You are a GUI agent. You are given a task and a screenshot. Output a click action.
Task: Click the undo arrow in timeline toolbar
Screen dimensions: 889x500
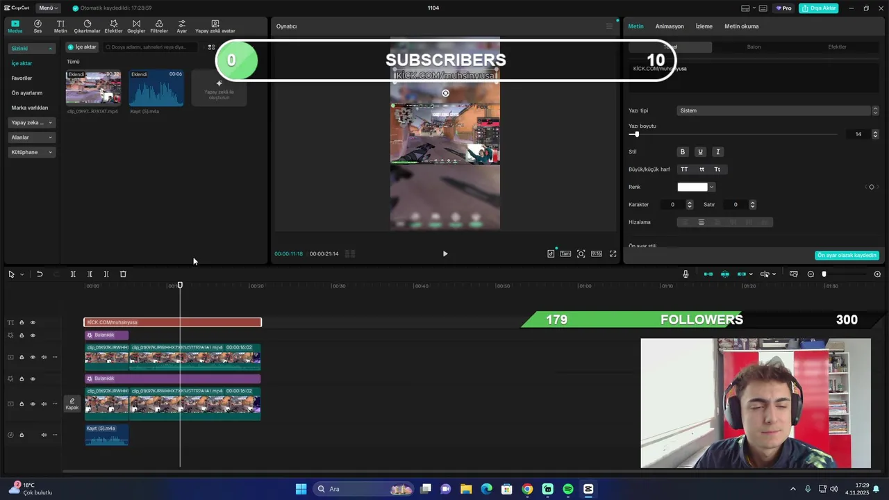pyautogui.click(x=40, y=274)
